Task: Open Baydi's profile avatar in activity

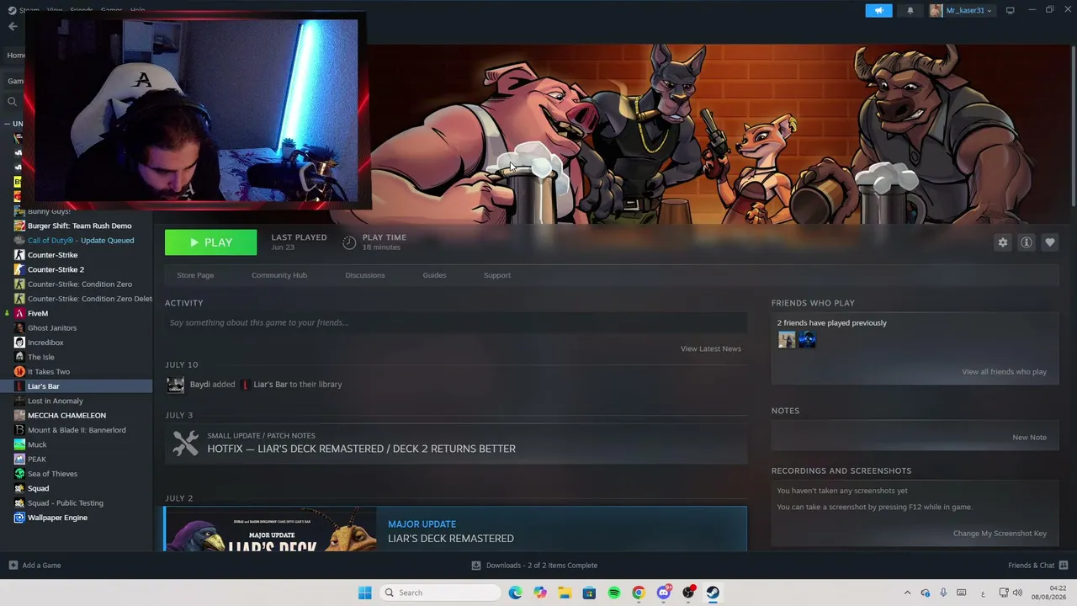Action: tap(175, 385)
